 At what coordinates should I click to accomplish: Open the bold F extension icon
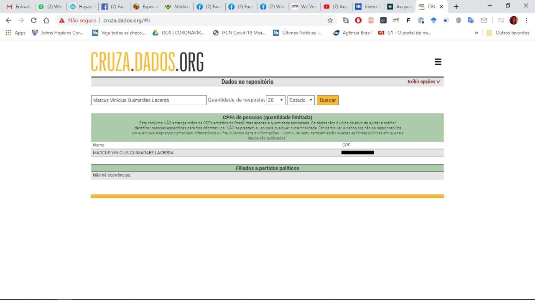(x=408, y=20)
